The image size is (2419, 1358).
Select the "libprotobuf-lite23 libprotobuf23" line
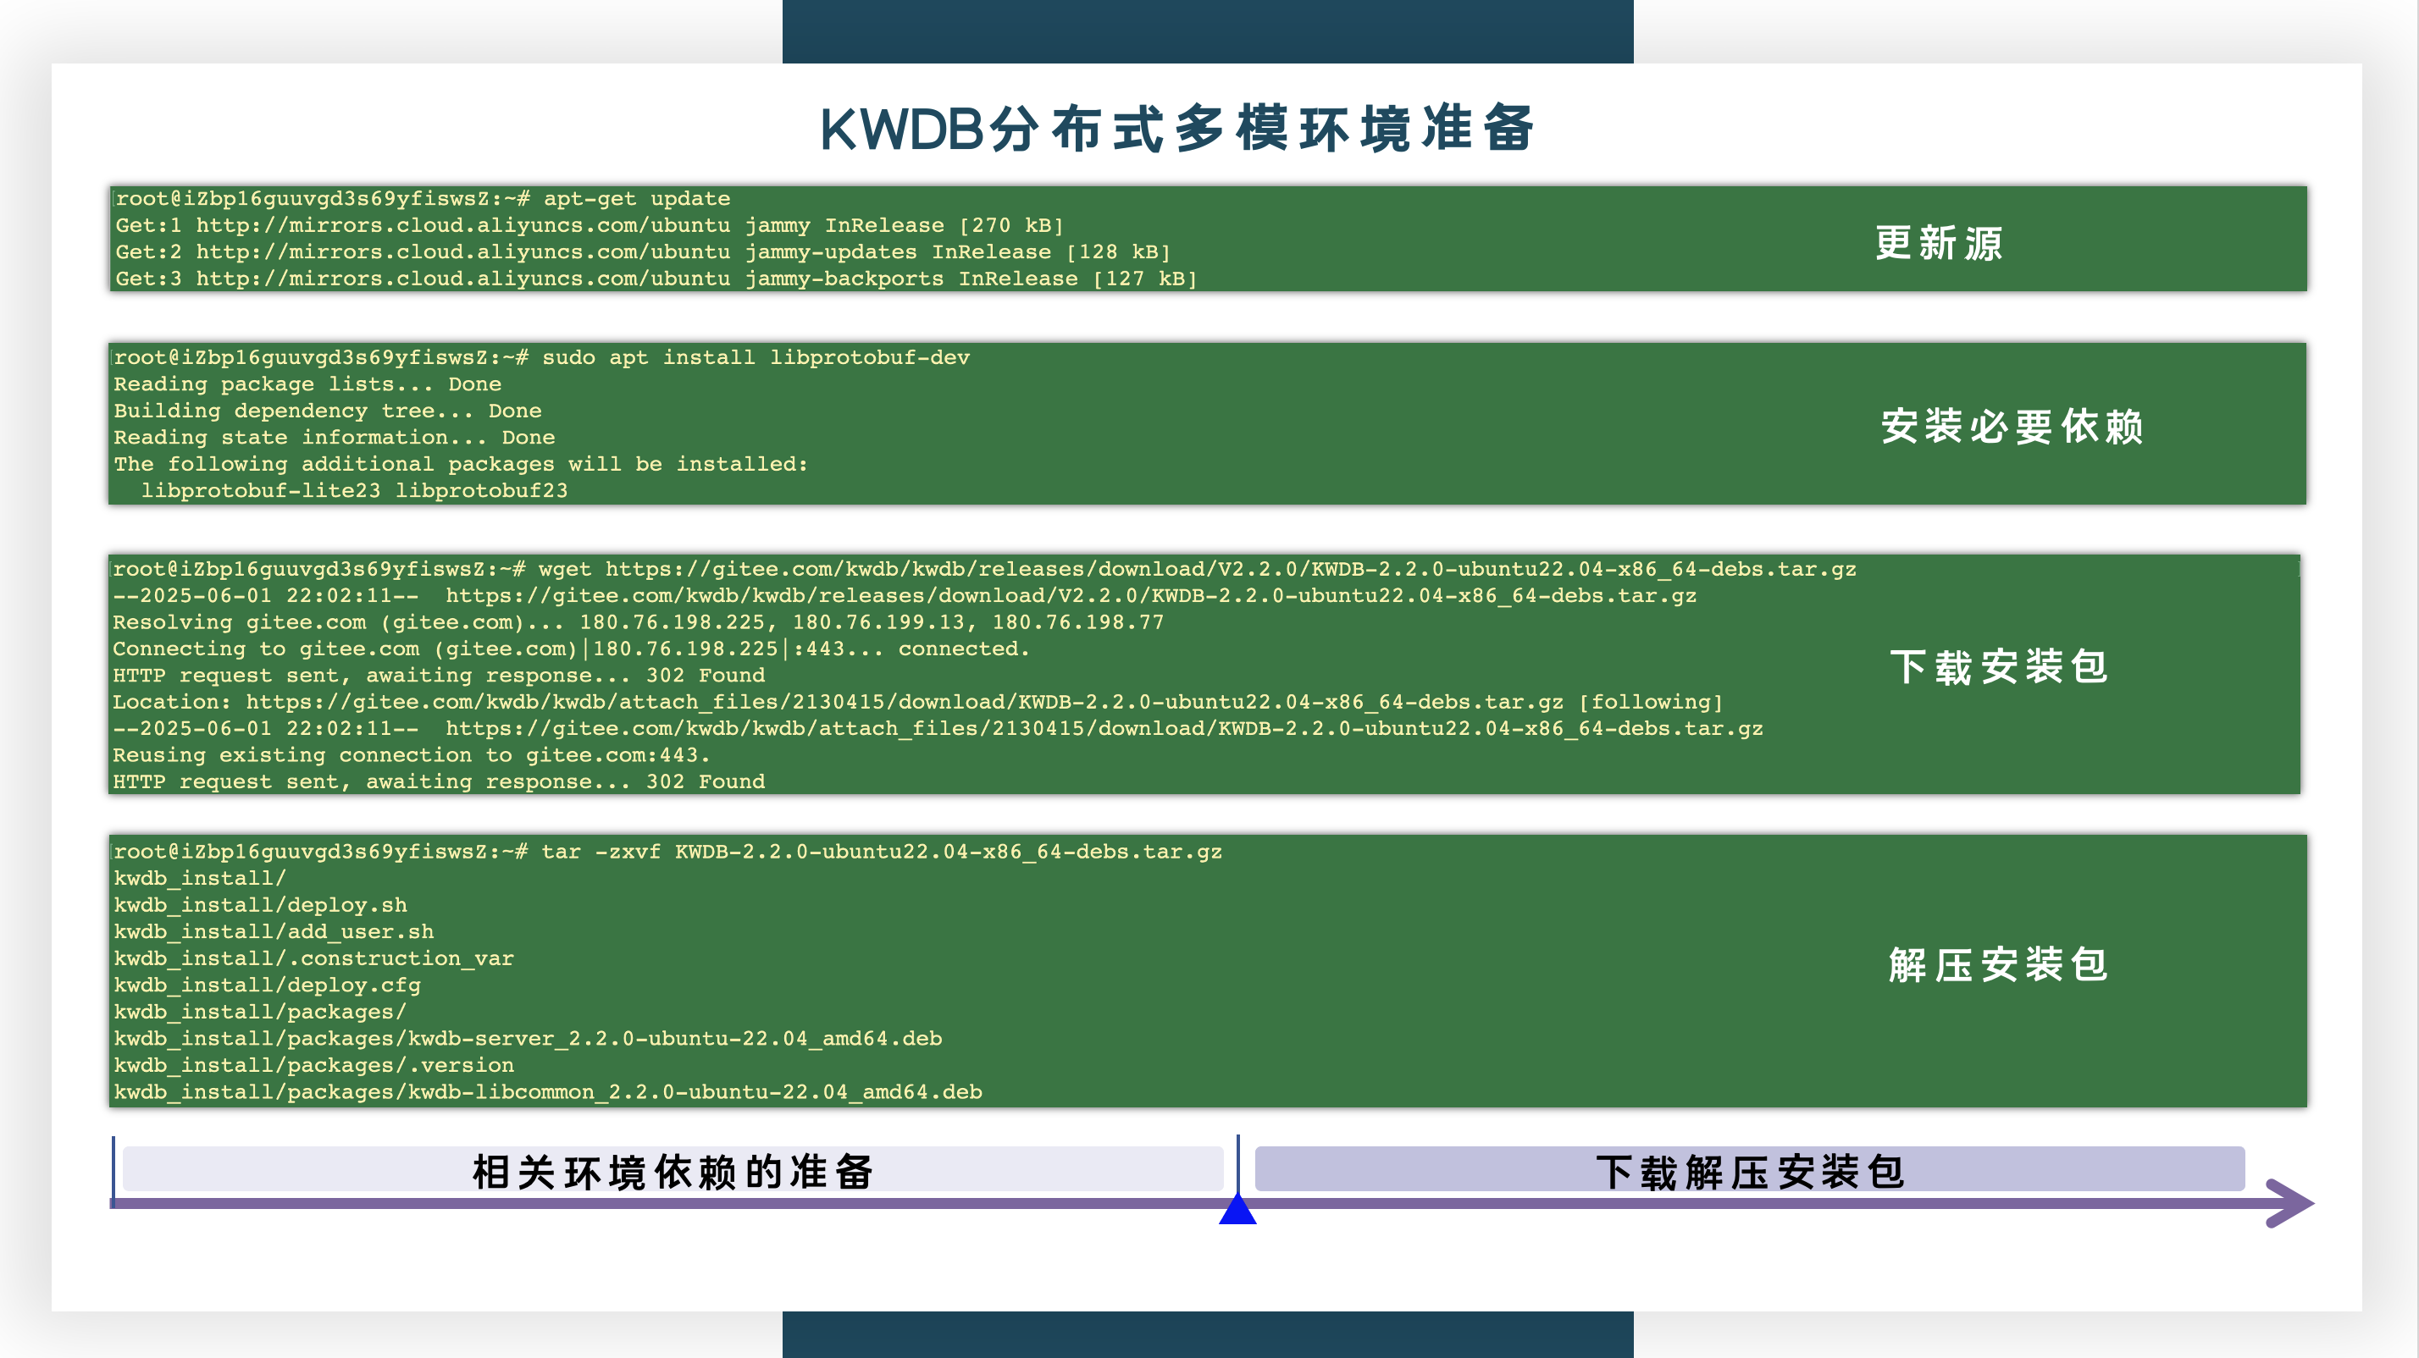click(x=354, y=490)
